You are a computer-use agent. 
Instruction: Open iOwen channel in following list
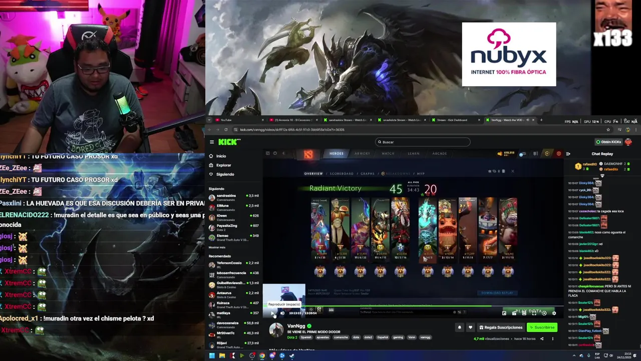[233, 217]
